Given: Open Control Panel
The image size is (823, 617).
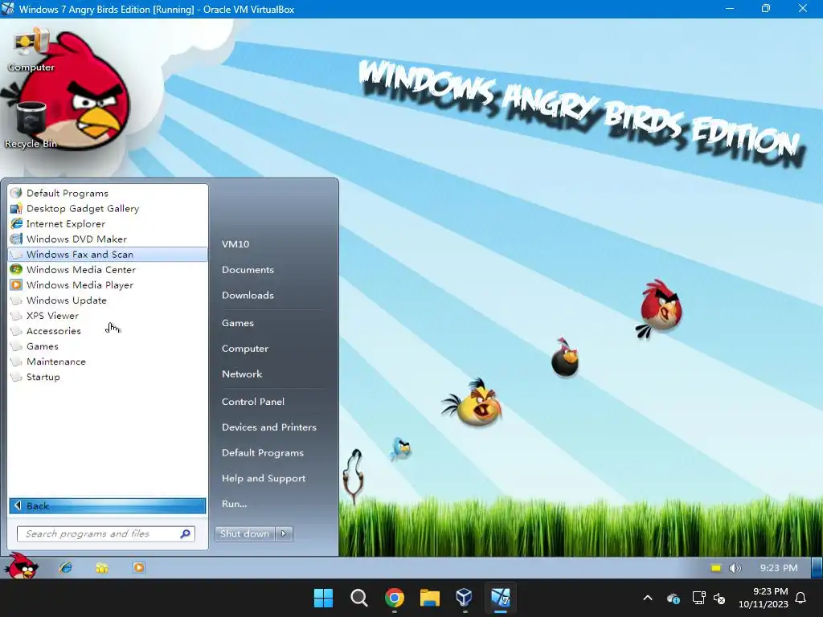Looking at the screenshot, I should (253, 402).
